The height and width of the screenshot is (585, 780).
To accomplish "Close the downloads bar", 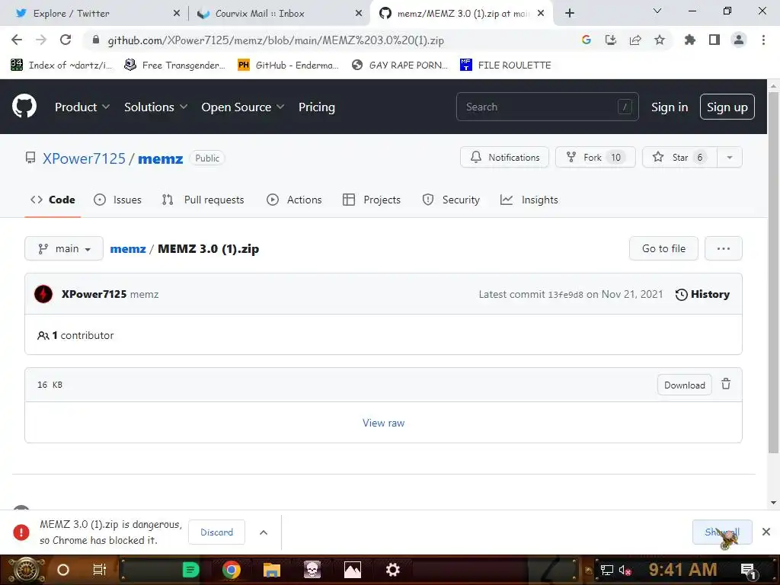I will (x=766, y=532).
